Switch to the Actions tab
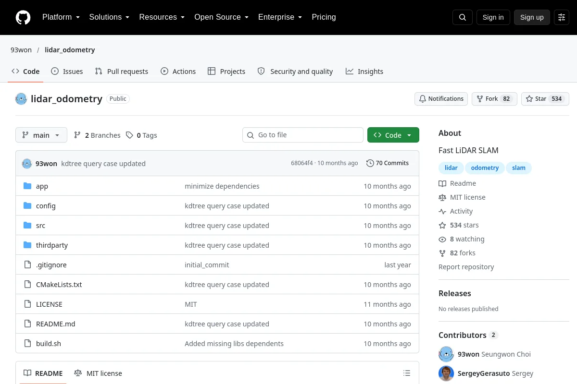This screenshot has height=384, width=577. [178, 72]
